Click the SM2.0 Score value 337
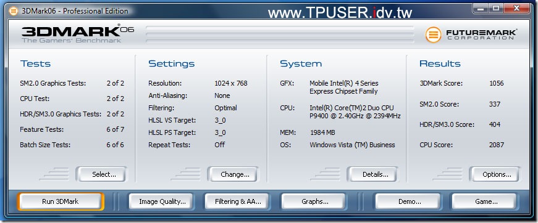538x223 pixels. point(494,104)
